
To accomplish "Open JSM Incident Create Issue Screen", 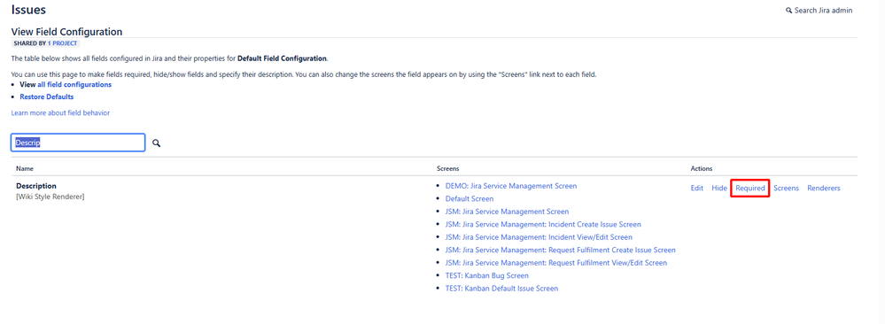I will click(x=543, y=224).
